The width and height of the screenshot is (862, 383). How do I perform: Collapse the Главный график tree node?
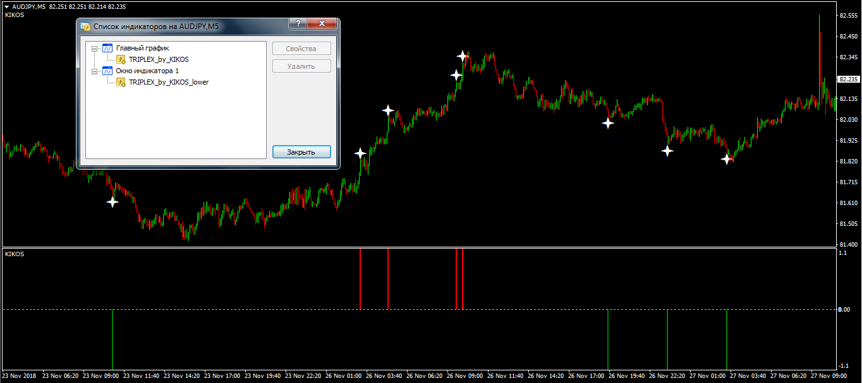(x=94, y=48)
